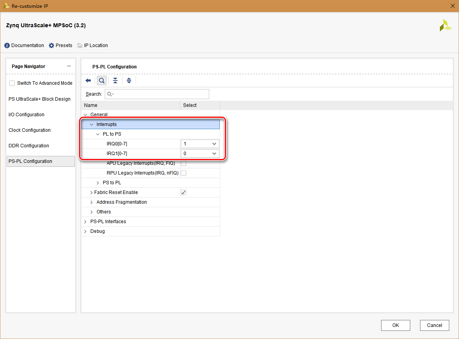Close the Re-customize IP dialog
Screen dimensions: 459x339
click(x=452, y=6)
